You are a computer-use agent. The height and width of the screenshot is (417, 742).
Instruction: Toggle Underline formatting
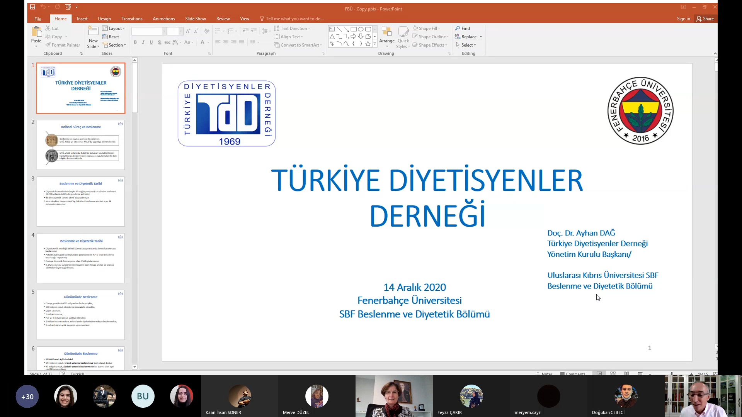[151, 42]
